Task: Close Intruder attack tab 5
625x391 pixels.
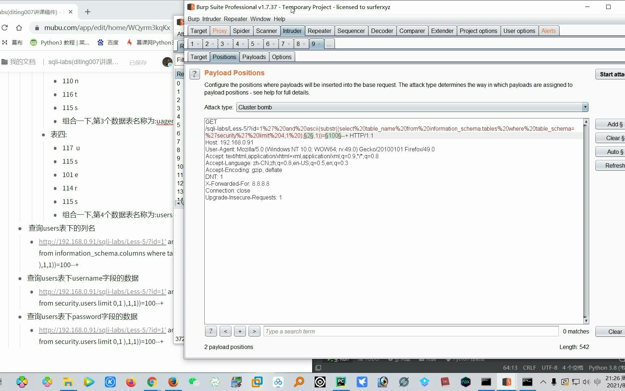Action: tap(258, 44)
